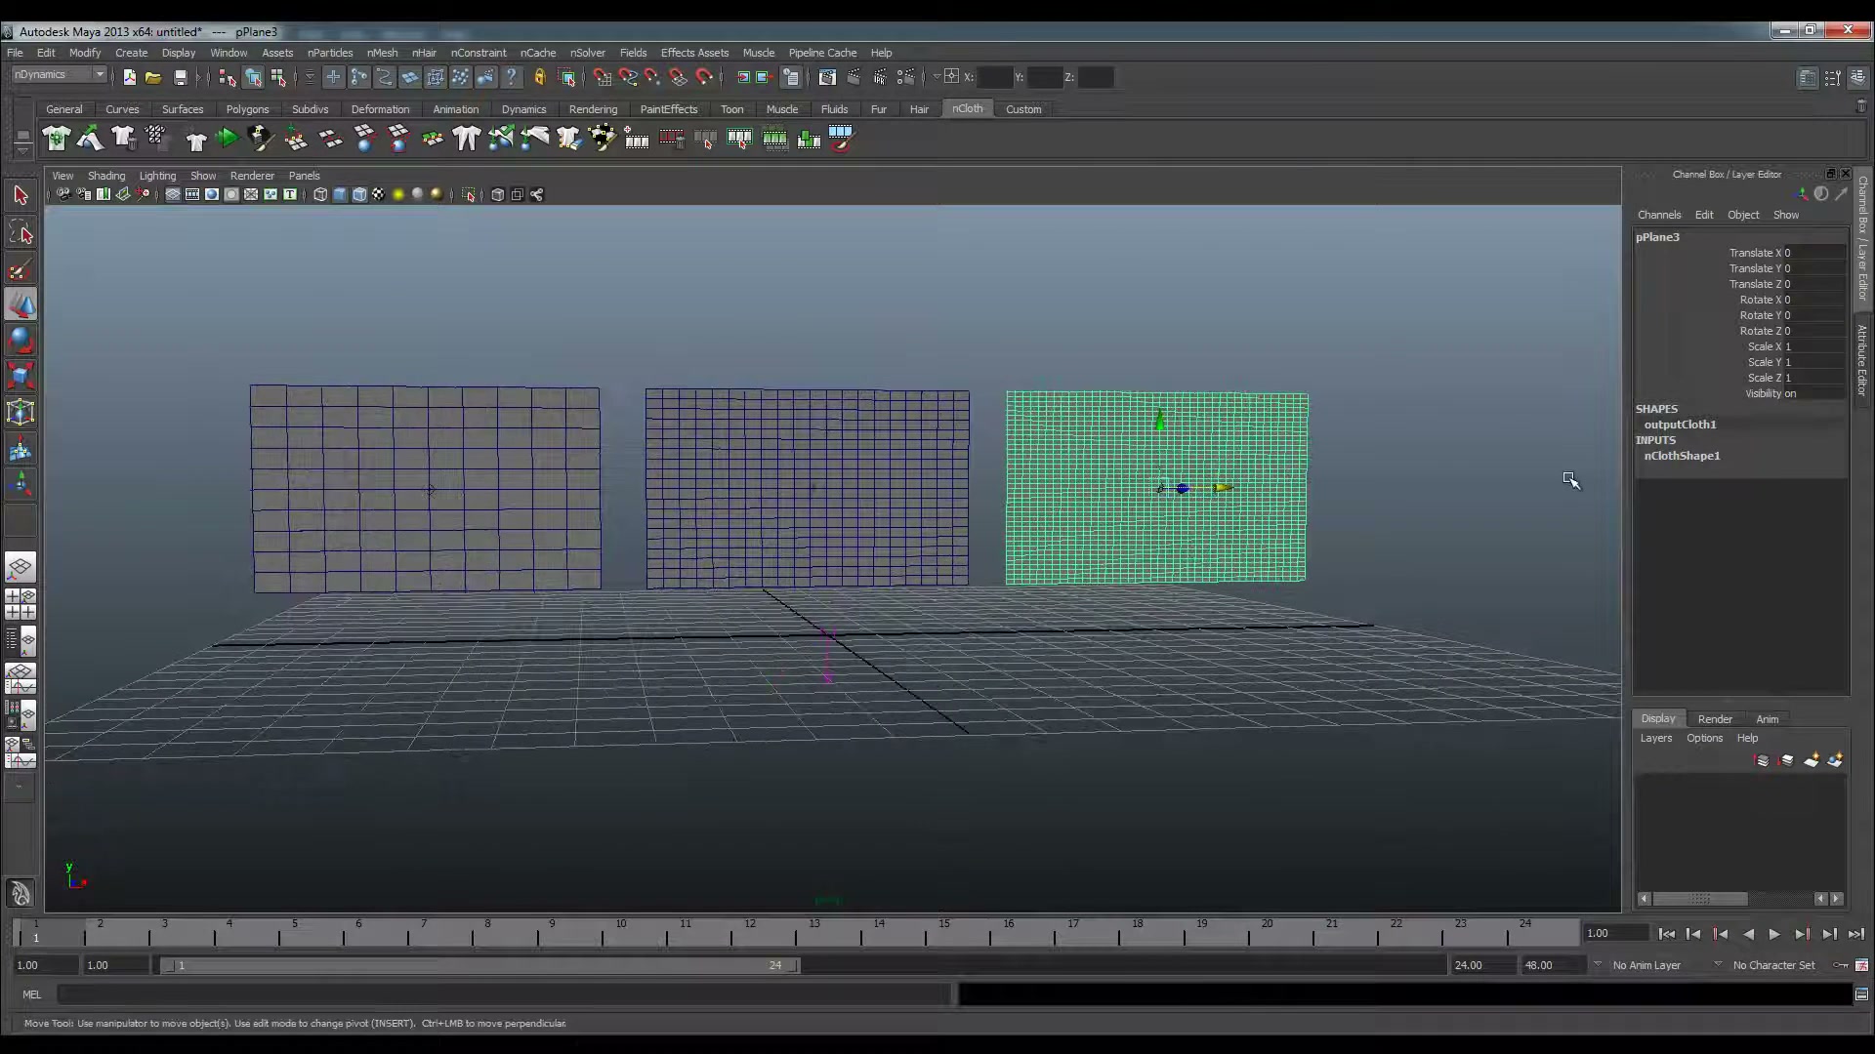The width and height of the screenshot is (1875, 1054).
Task: Click the time range slider bar
Action: click(479, 965)
